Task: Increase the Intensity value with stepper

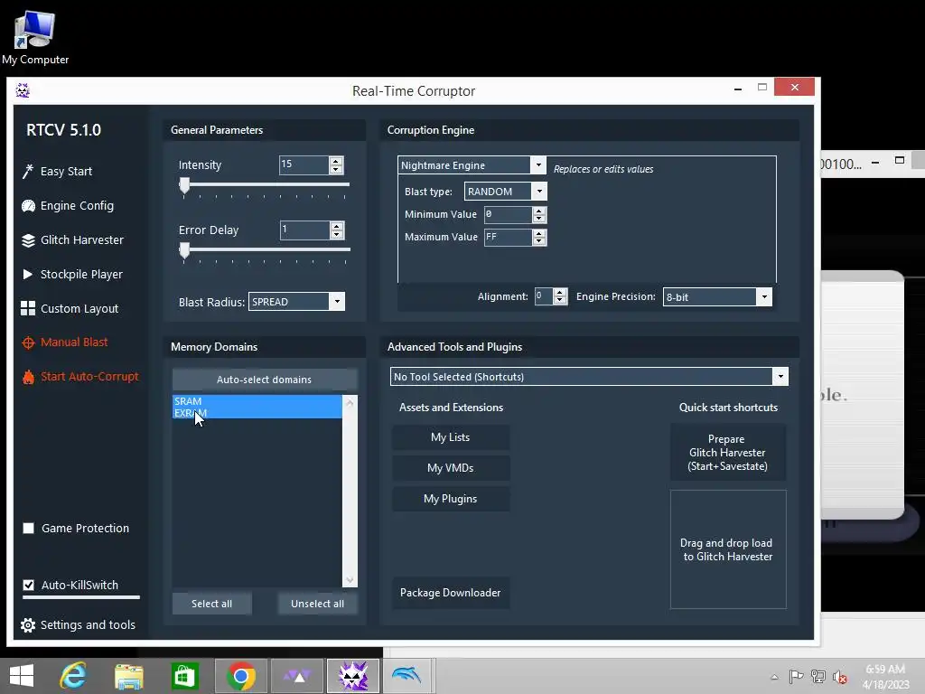Action: pyautogui.click(x=336, y=161)
